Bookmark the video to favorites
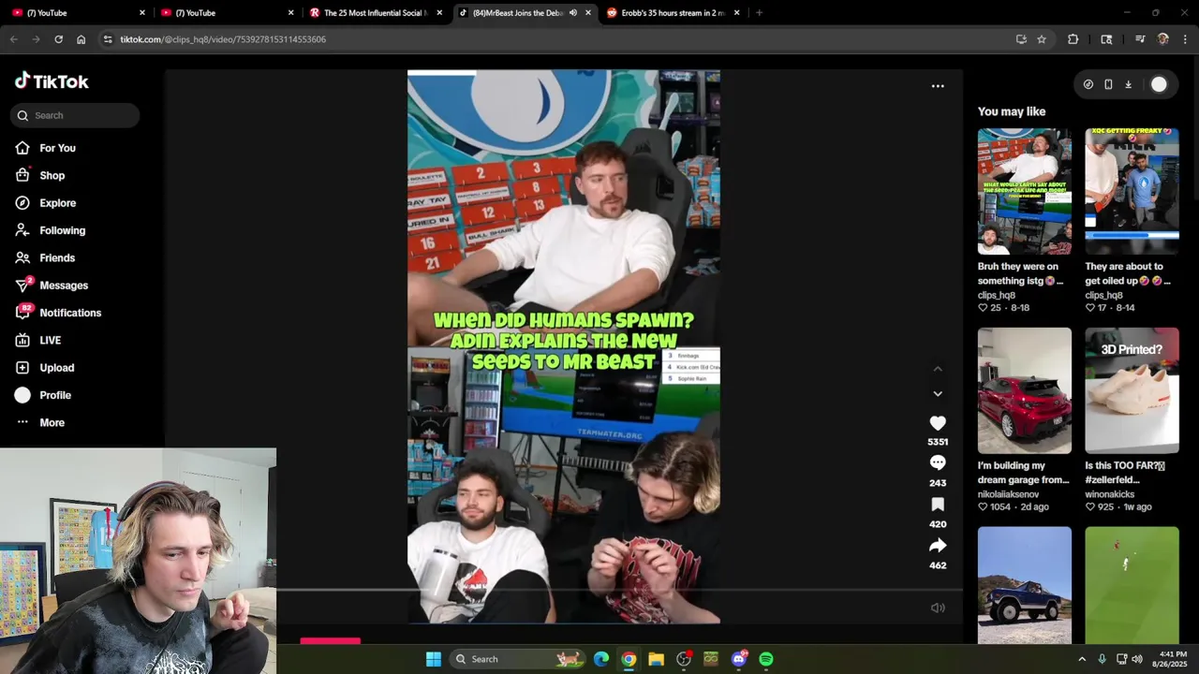The width and height of the screenshot is (1199, 674). click(x=938, y=505)
